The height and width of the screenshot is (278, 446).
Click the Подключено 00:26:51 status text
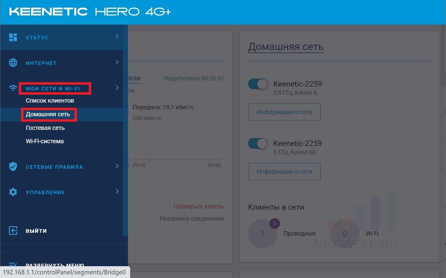pos(194,78)
